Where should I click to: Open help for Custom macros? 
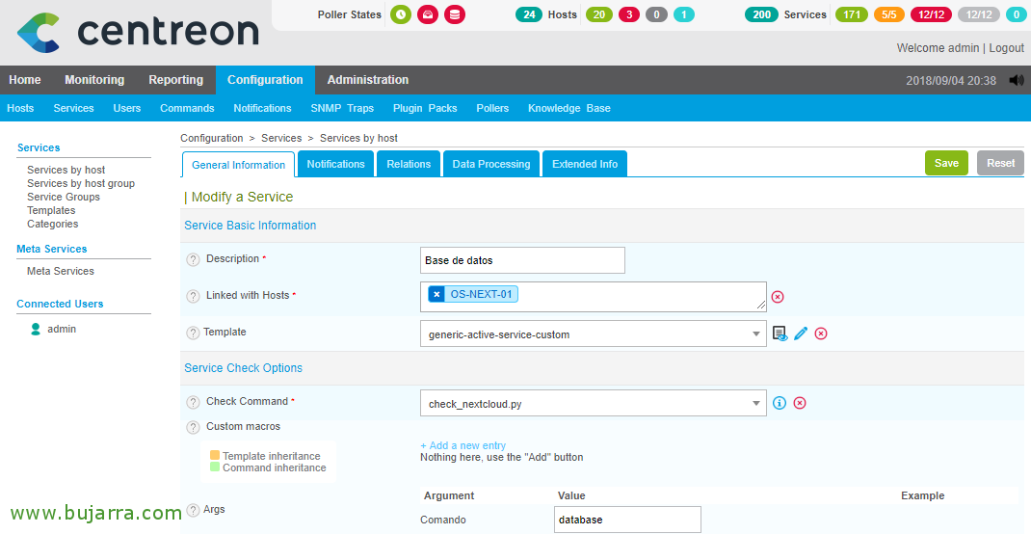193,427
